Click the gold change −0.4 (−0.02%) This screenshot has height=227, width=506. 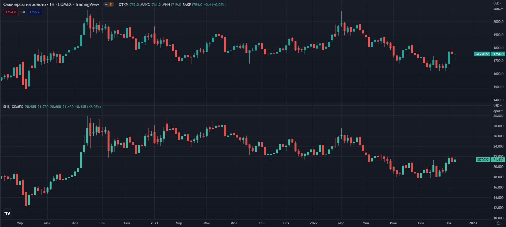click(x=215, y=5)
